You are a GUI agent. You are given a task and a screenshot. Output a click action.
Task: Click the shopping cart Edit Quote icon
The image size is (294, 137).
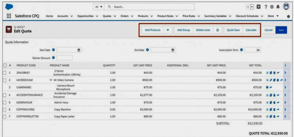(8, 30)
